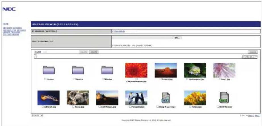Image resolution: width=262 pixels, height=126 pixels.
Task: Follow the control IP address 172.16.205.24 link
Action: pyautogui.click(x=119, y=31)
